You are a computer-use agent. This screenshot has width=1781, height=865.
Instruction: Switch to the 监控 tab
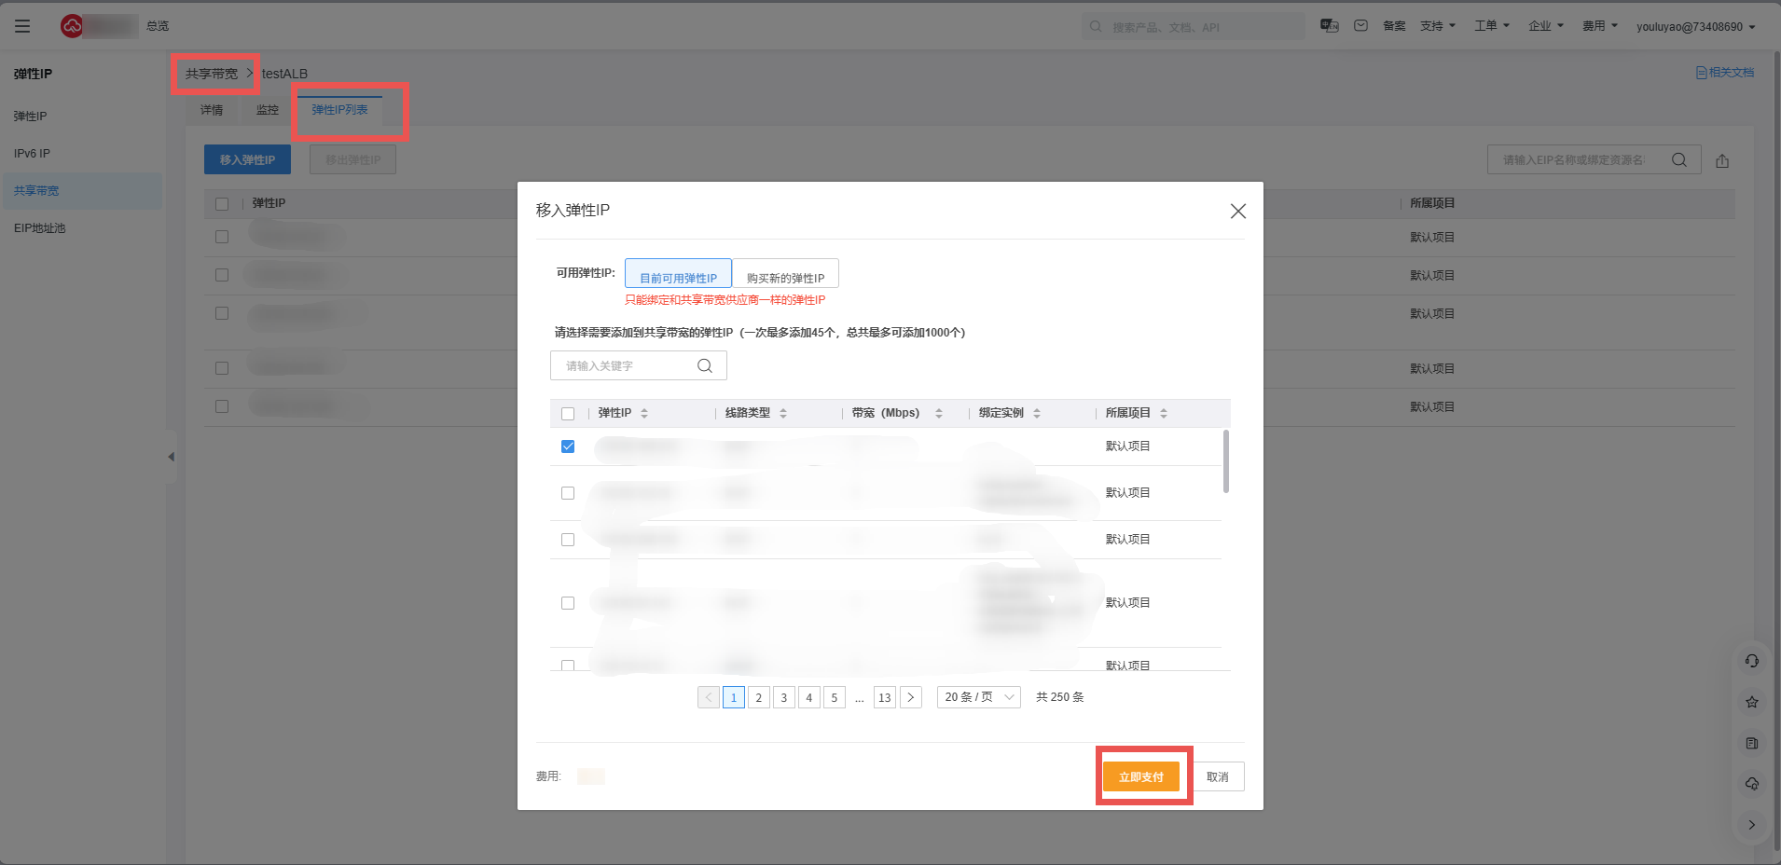click(x=268, y=110)
